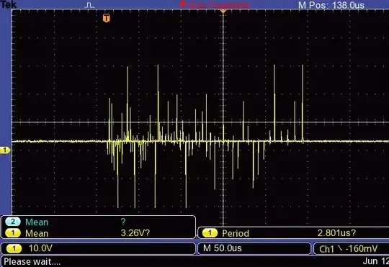This screenshot has height=267, width=389.
Task: Click the Ch1 trigger source label
Action: pos(326,249)
